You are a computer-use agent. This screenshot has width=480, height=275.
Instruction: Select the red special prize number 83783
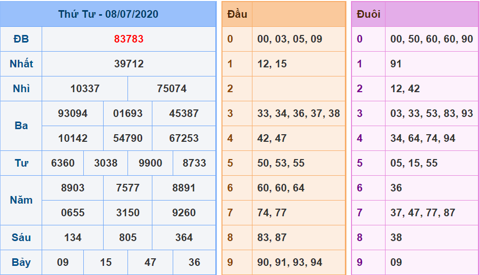pyautogui.click(x=129, y=39)
